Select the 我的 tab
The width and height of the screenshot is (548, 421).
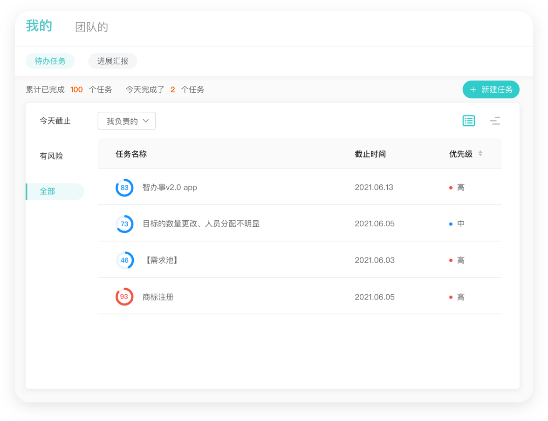pyautogui.click(x=39, y=26)
